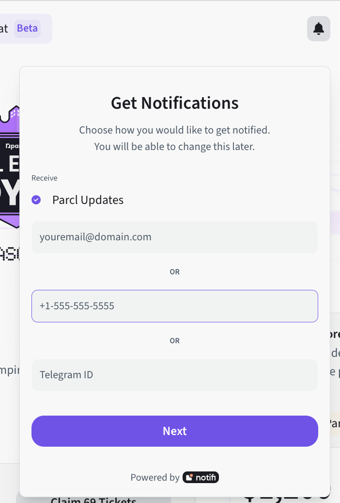
Task: Click the Get Notifications heading
Action: click(174, 103)
